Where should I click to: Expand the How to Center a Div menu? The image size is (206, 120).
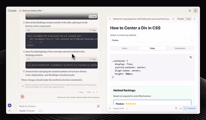[x=33, y=11]
